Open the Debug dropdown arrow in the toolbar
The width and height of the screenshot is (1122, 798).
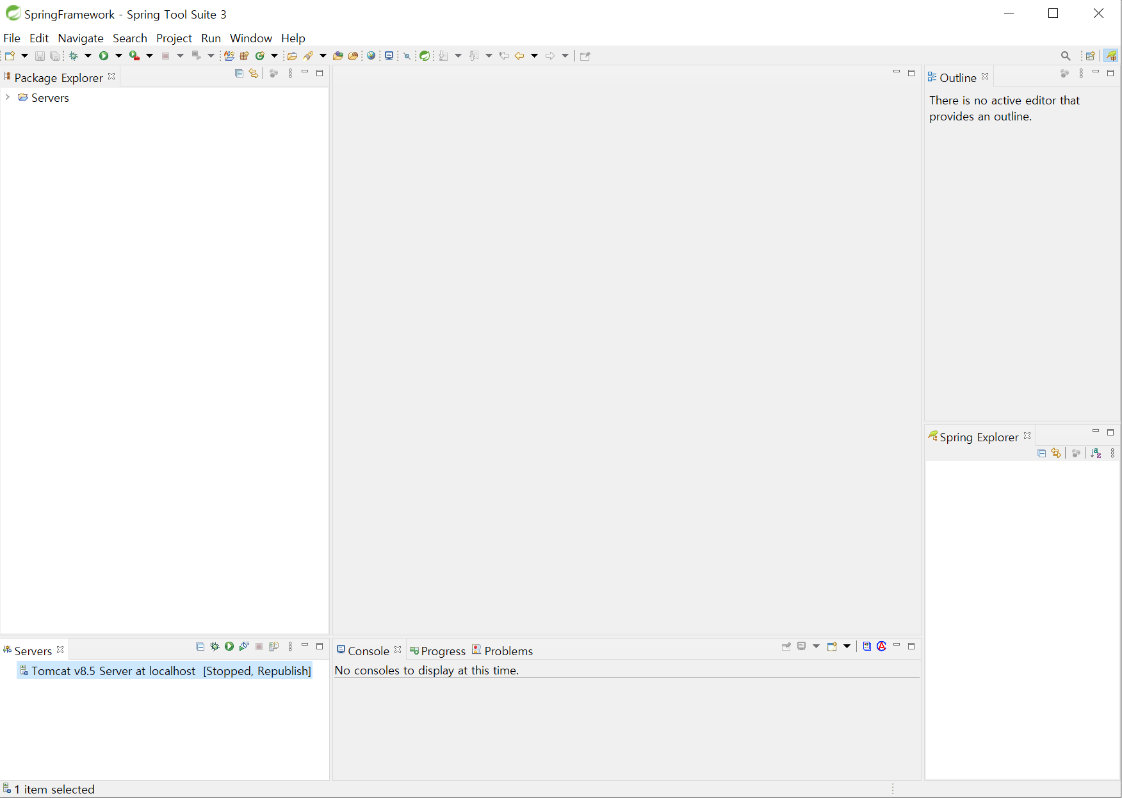pos(88,56)
